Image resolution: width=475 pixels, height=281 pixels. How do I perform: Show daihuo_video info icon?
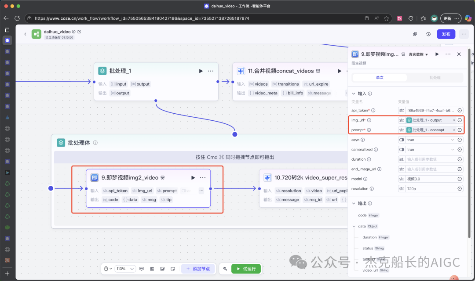pyautogui.click(x=73, y=32)
